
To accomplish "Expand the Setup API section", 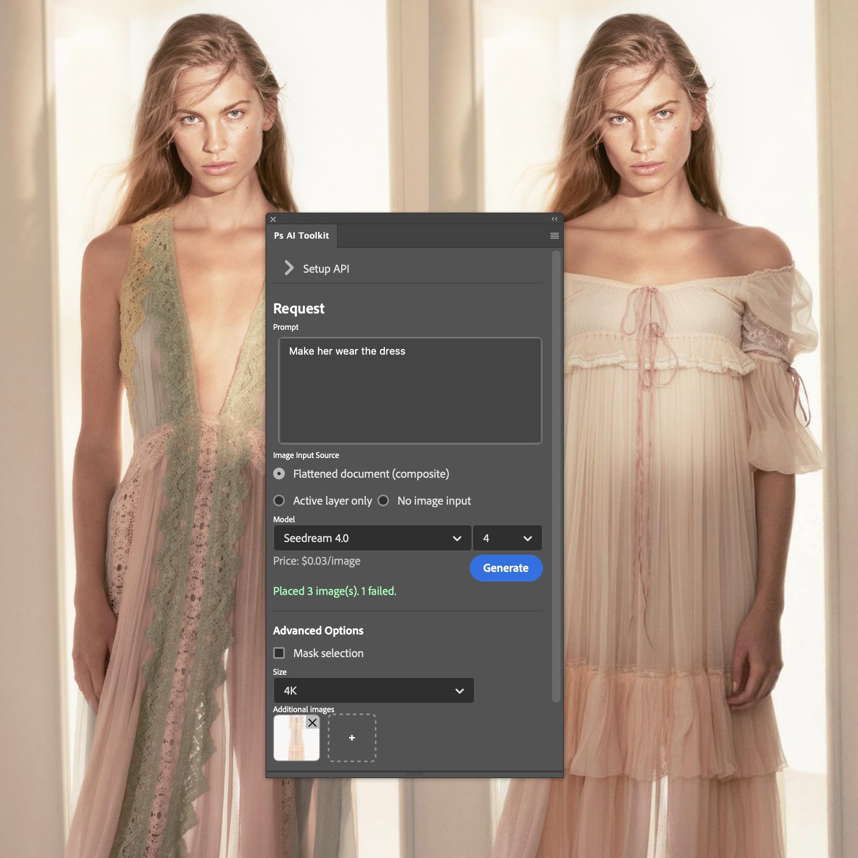I will point(289,268).
